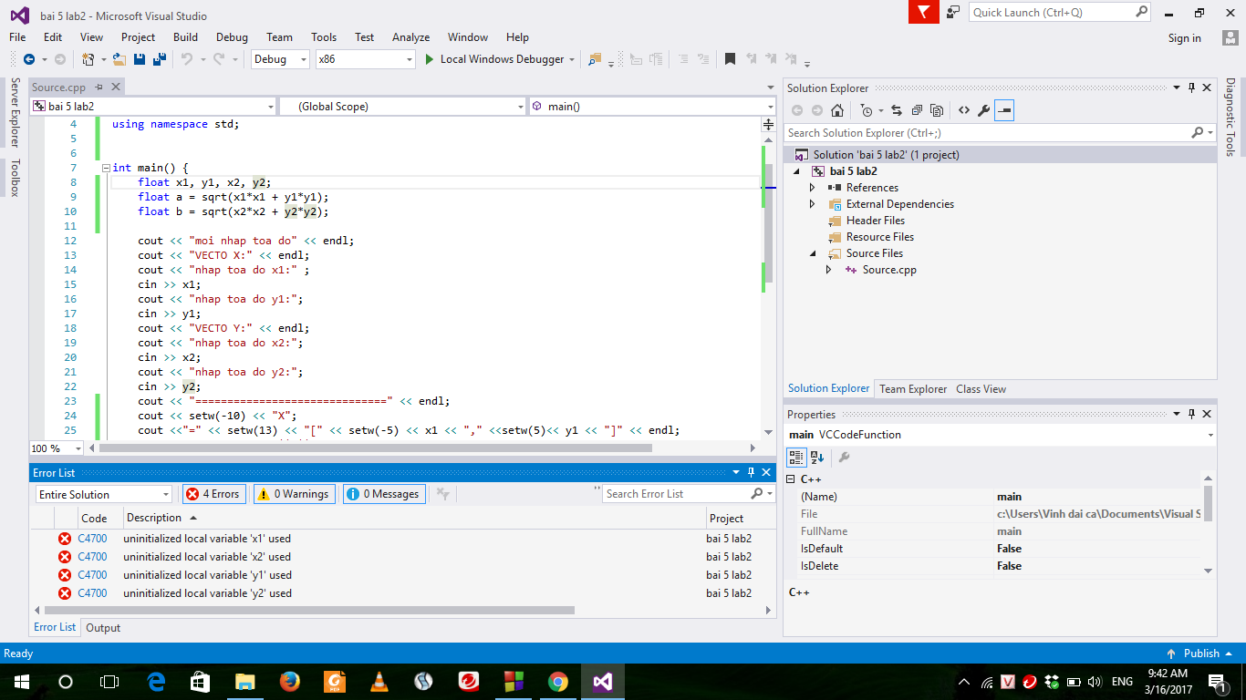This screenshot has height=700, width=1246.
Task: Click the View Code icon in Solution Explorer
Action: point(963,110)
